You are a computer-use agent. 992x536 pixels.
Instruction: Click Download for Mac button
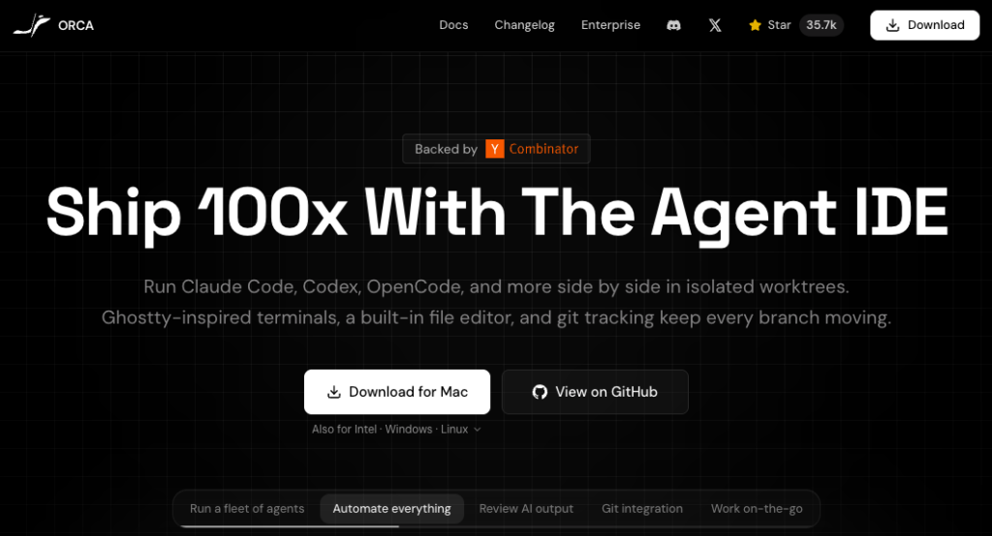(x=397, y=392)
